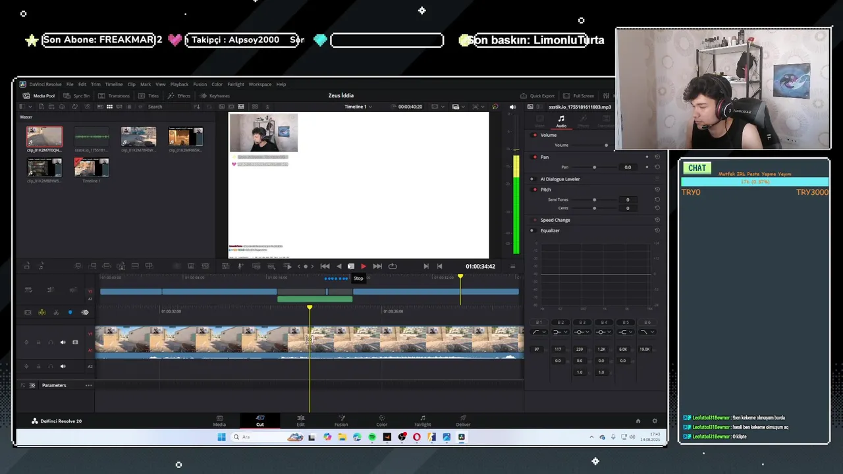Toggle timeline snapping magnet icon
Screen dimensions: 843x474
click(x=41, y=312)
